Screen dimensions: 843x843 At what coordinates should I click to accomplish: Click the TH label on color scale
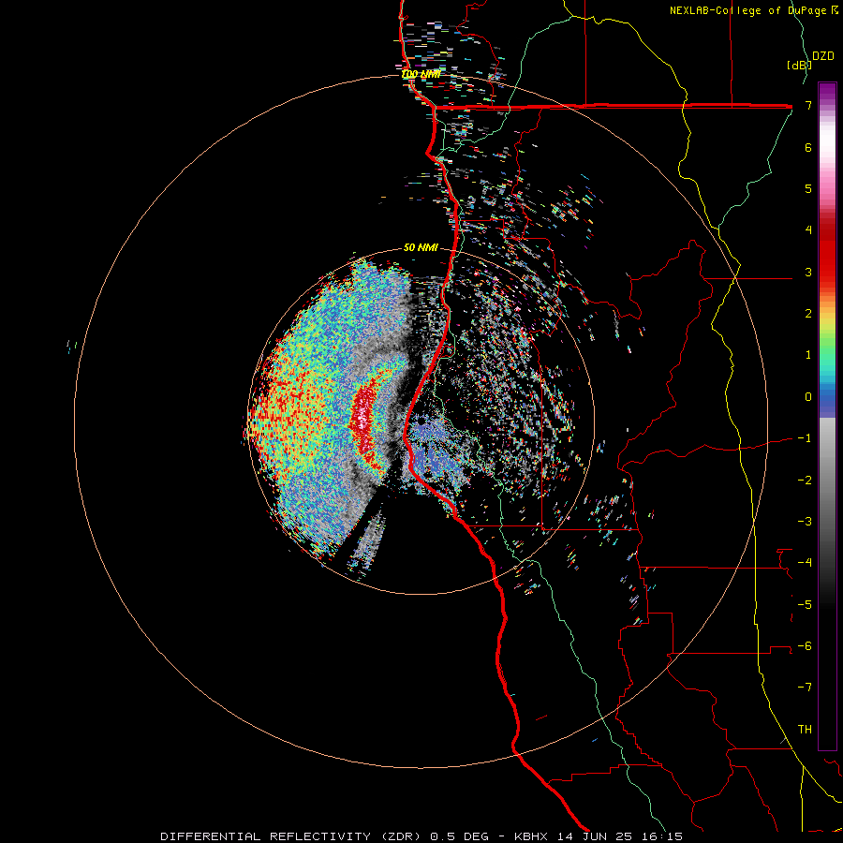point(805,730)
